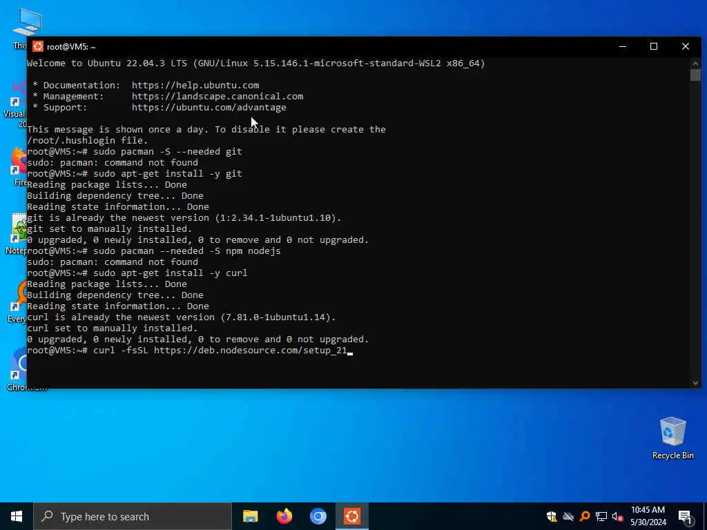This screenshot has height=530, width=707.
Task: Open the Windows Security tray icon
Action: pyautogui.click(x=552, y=516)
